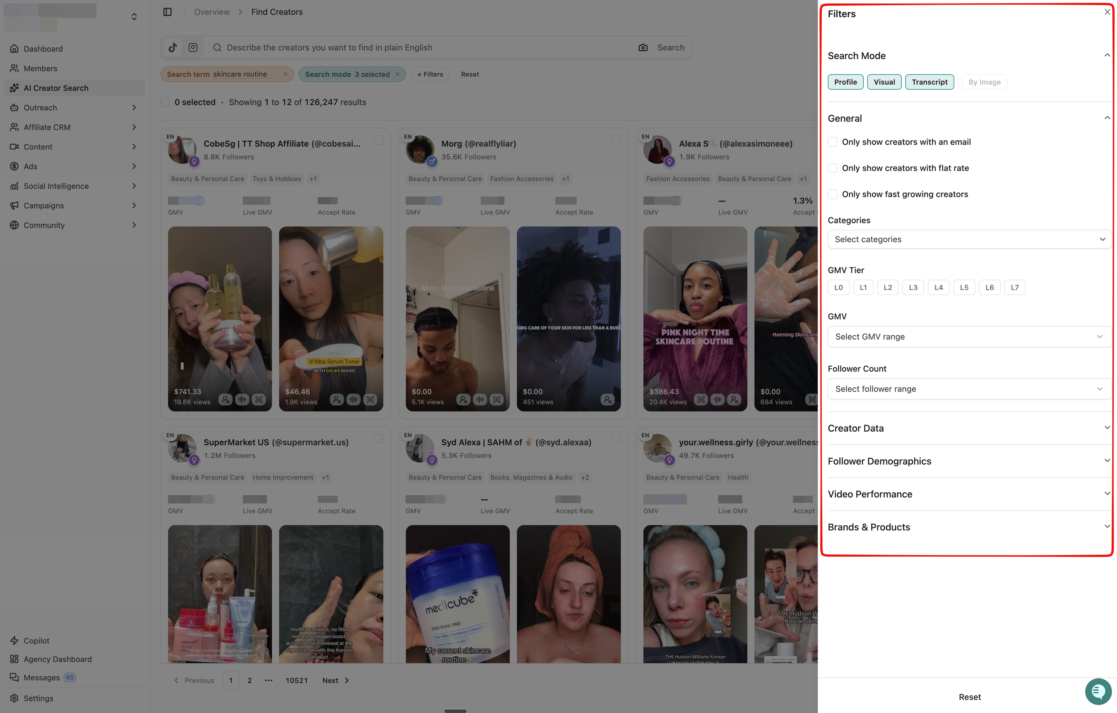Select the CobeSg creator card checkbox
This screenshot has width=1117, height=713.
coord(379,140)
